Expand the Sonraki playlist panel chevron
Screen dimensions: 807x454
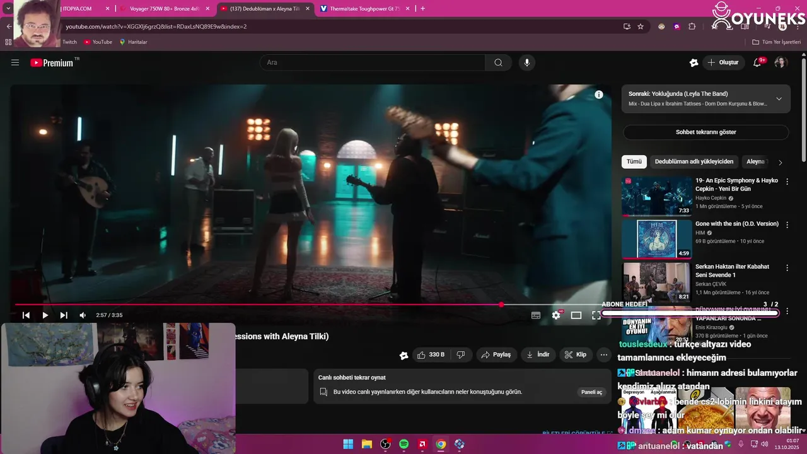click(779, 99)
